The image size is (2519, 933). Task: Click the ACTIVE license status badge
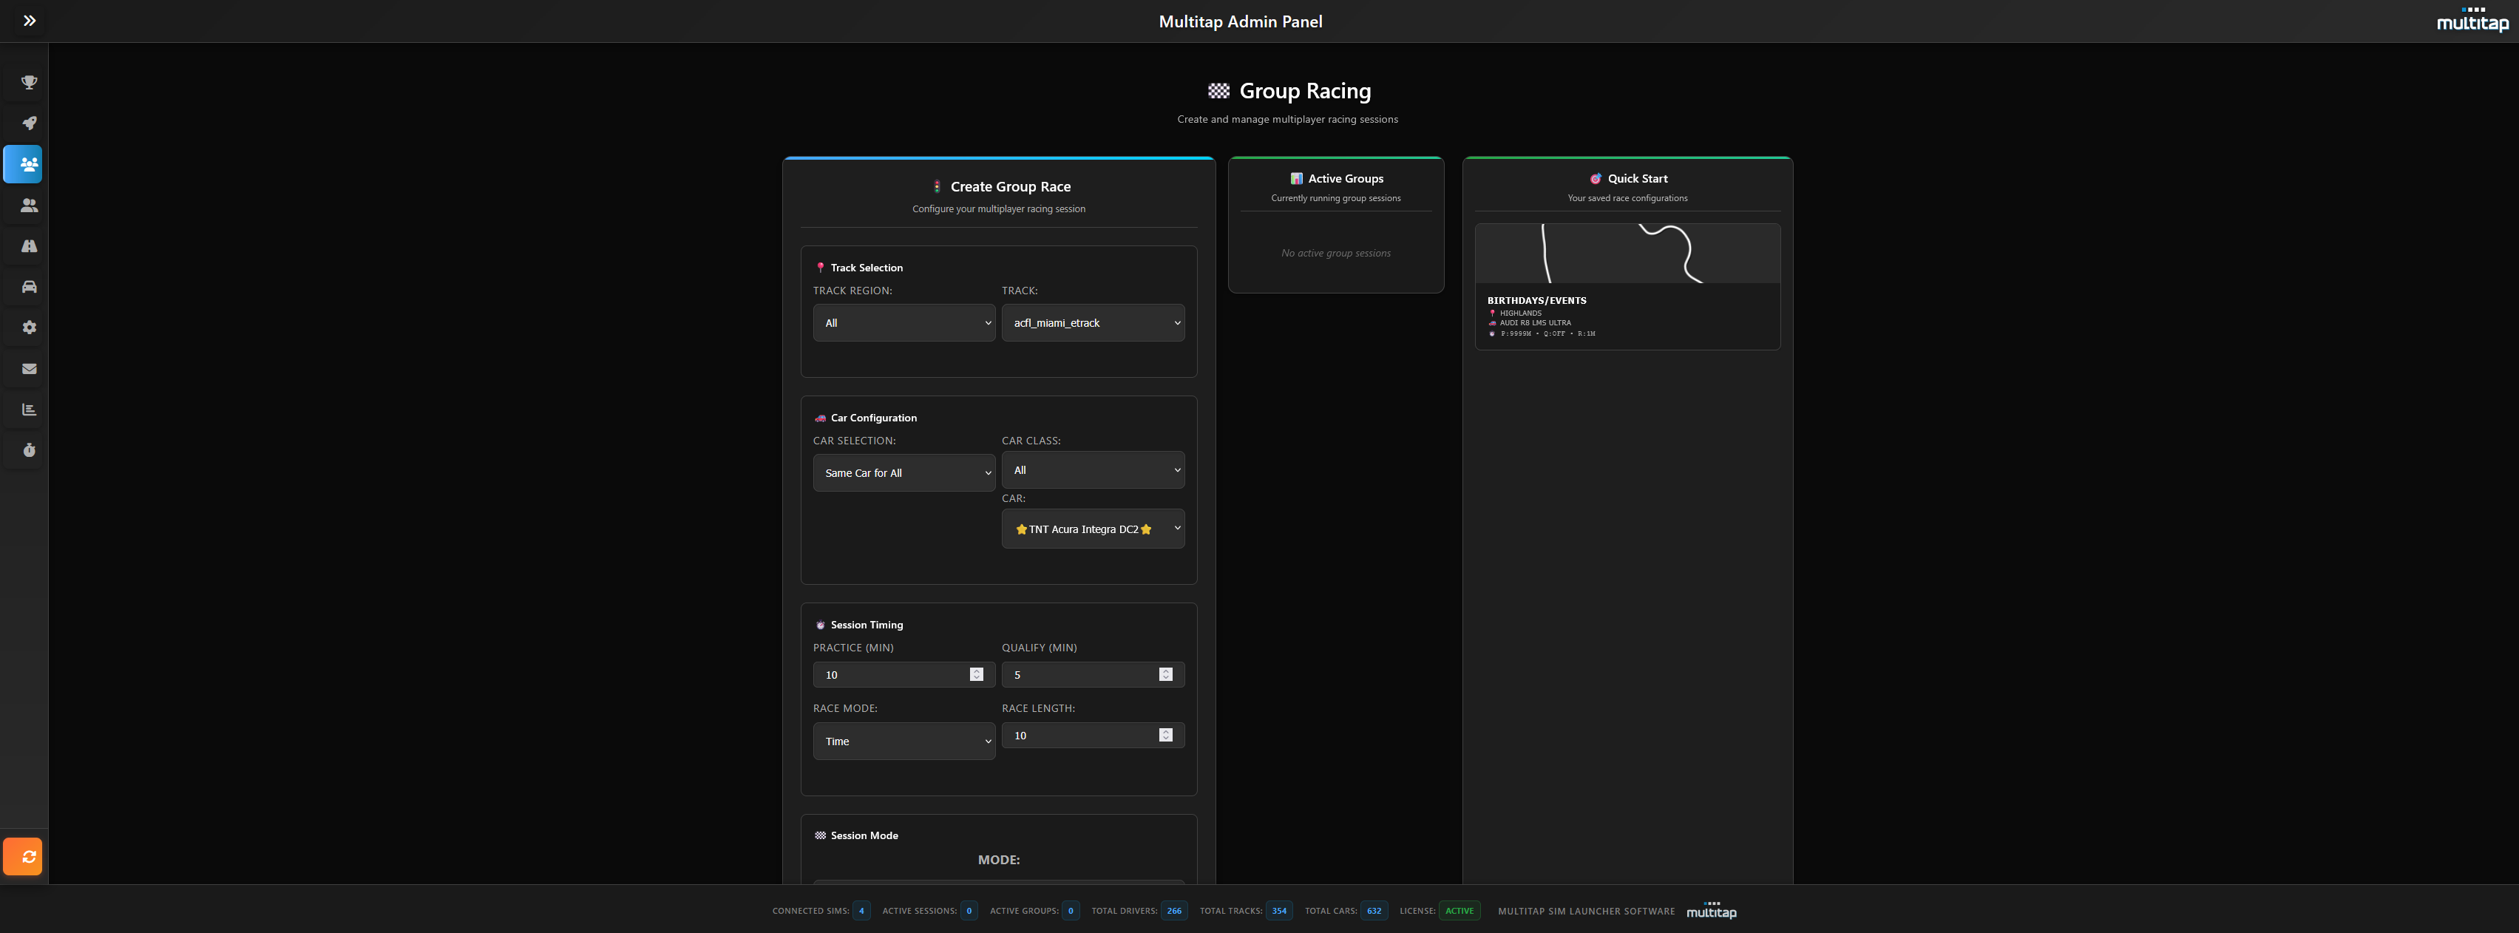1459,911
